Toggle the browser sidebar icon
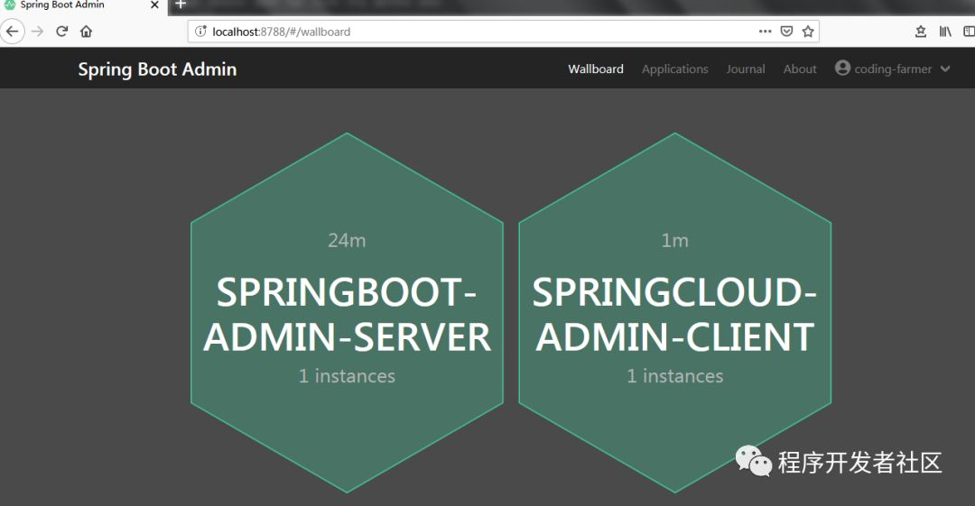975x506 pixels. [969, 31]
